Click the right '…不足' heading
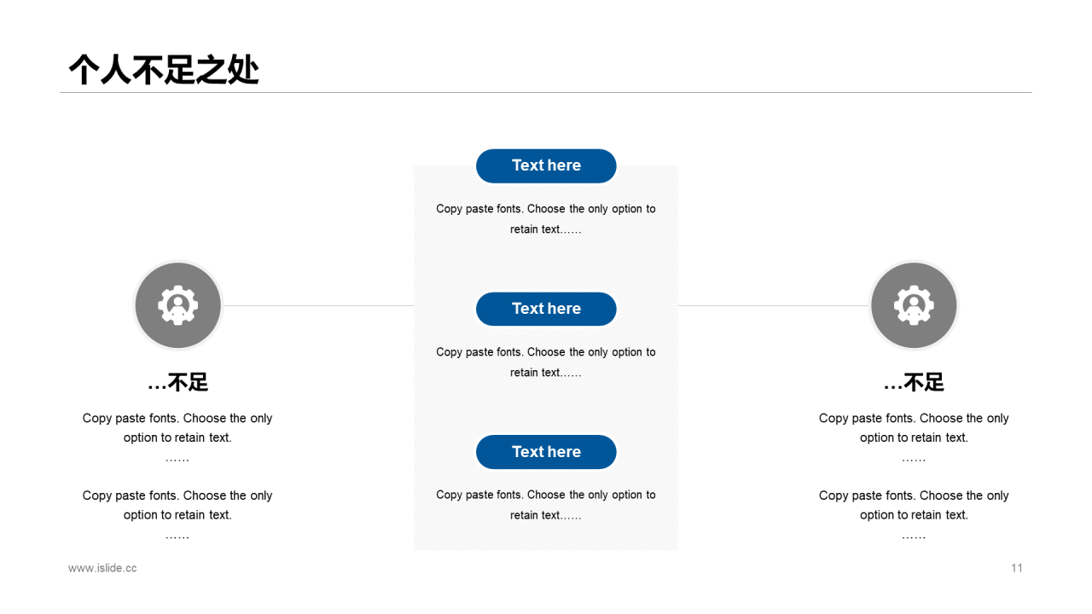The height and width of the screenshot is (614, 1092). click(914, 383)
